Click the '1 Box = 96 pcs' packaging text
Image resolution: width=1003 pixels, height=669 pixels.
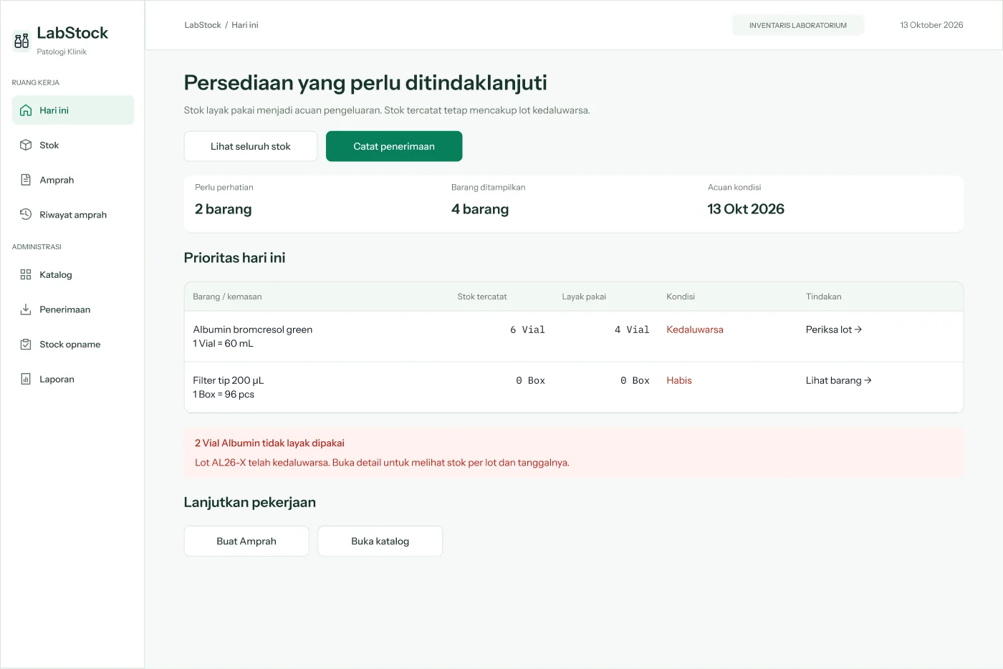(x=224, y=395)
